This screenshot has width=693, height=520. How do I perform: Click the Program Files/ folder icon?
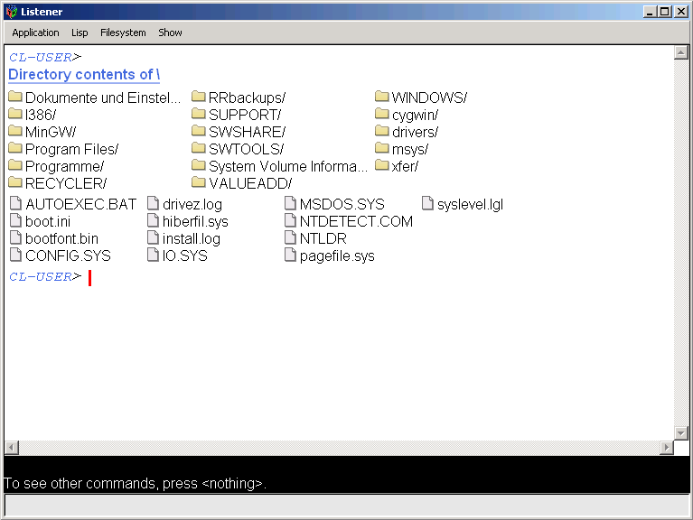tap(15, 148)
